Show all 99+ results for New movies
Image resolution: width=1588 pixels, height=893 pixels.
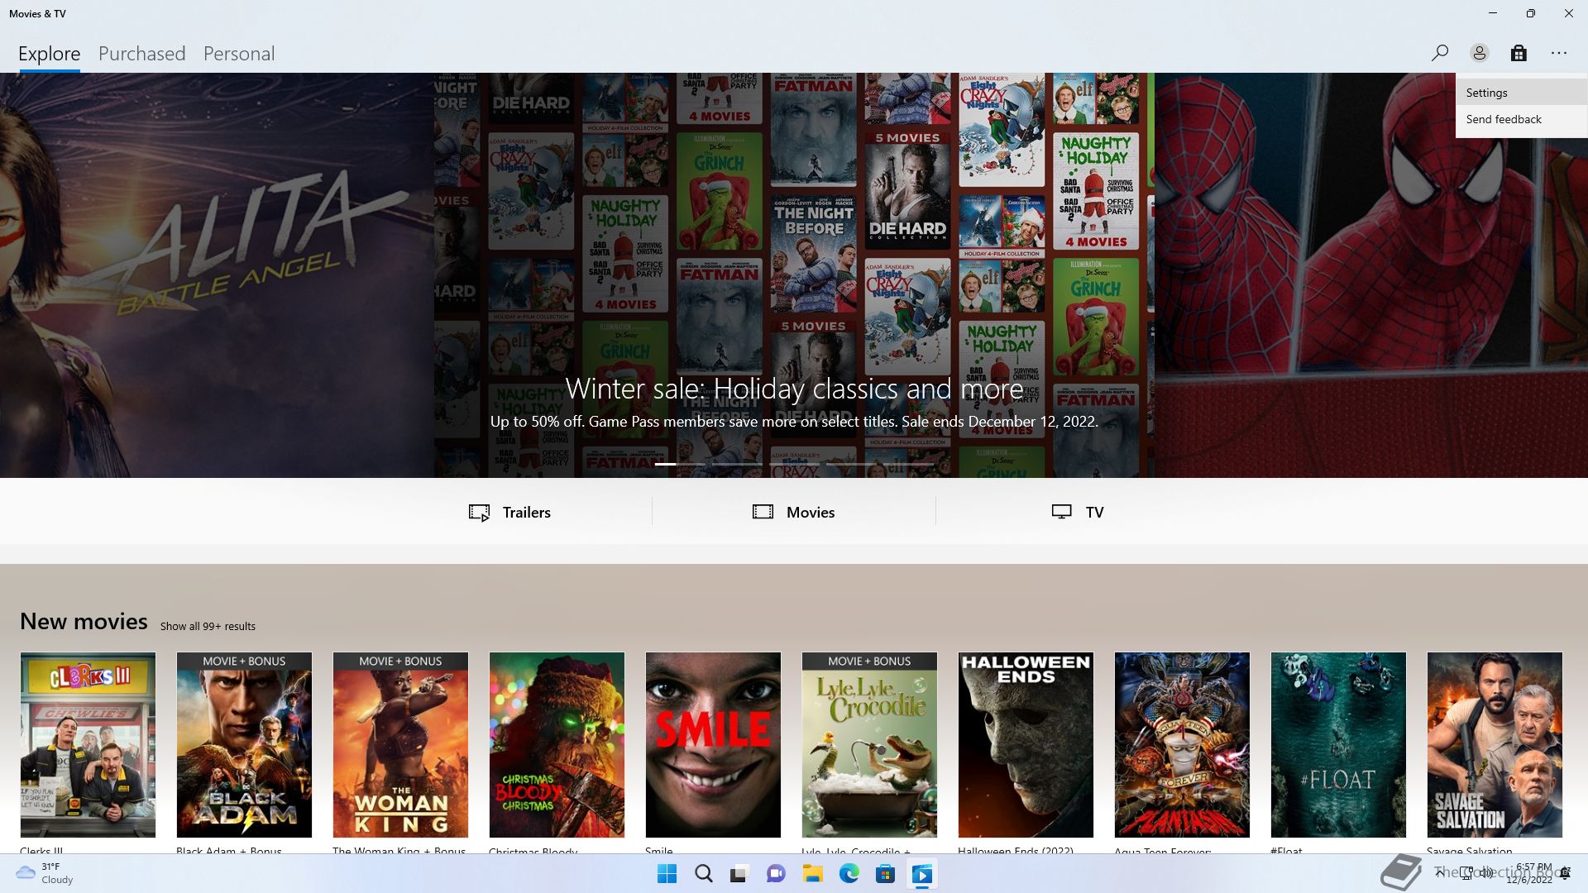click(208, 626)
